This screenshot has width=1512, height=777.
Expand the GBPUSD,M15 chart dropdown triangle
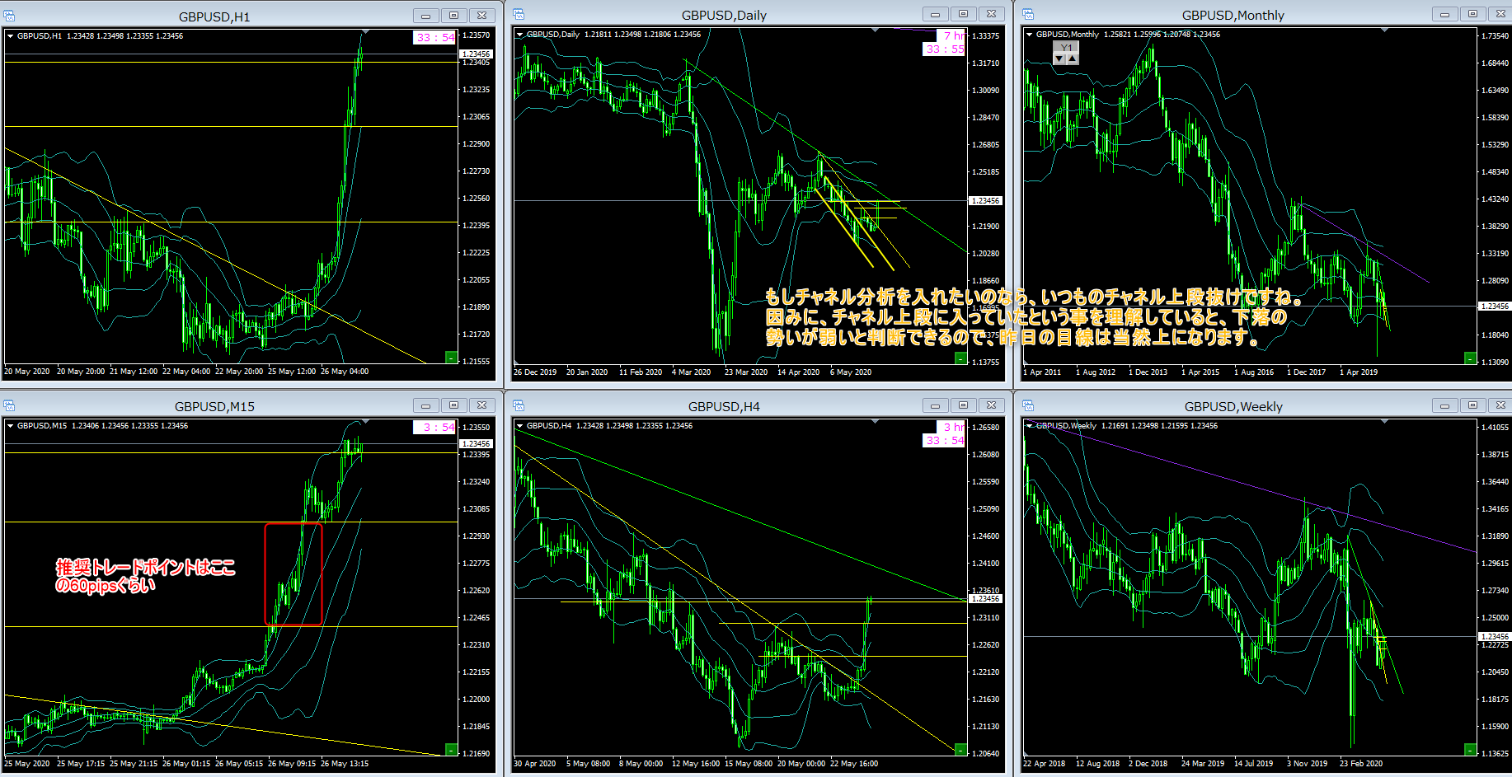tap(10, 426)
